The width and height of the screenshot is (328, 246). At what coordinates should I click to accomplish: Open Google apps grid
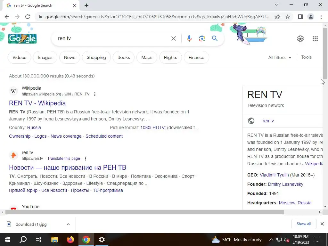point(315,39)
